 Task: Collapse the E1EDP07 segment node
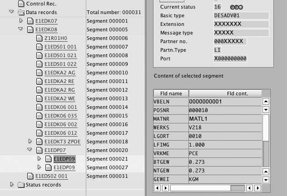coord(30,150)
